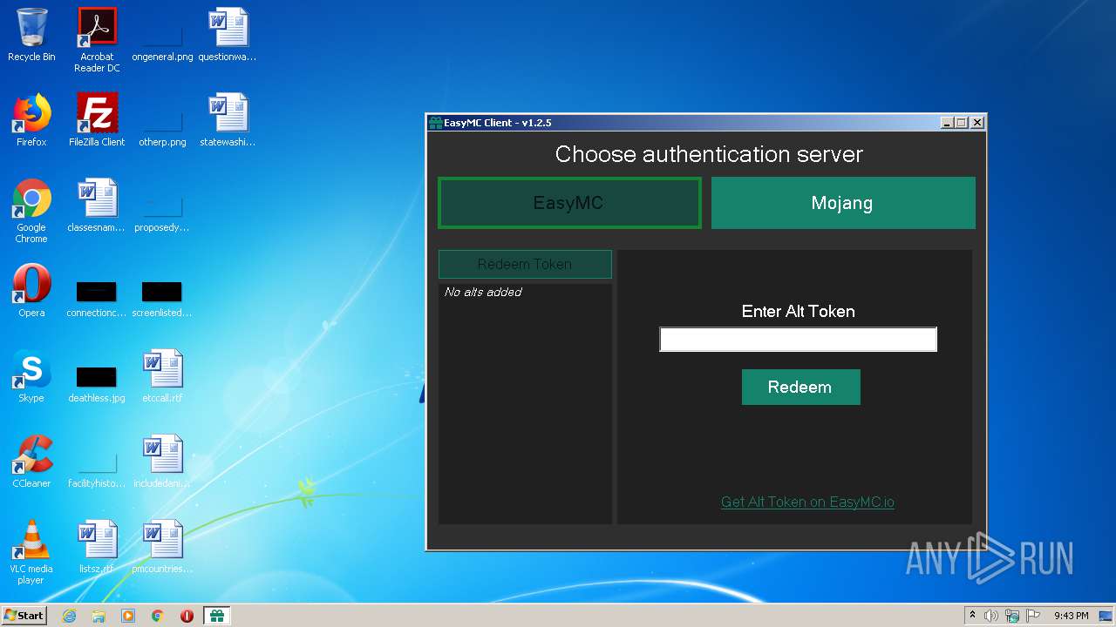Open Chrome from the taskbar
The image size is (1116, 627).
[158, 616]
